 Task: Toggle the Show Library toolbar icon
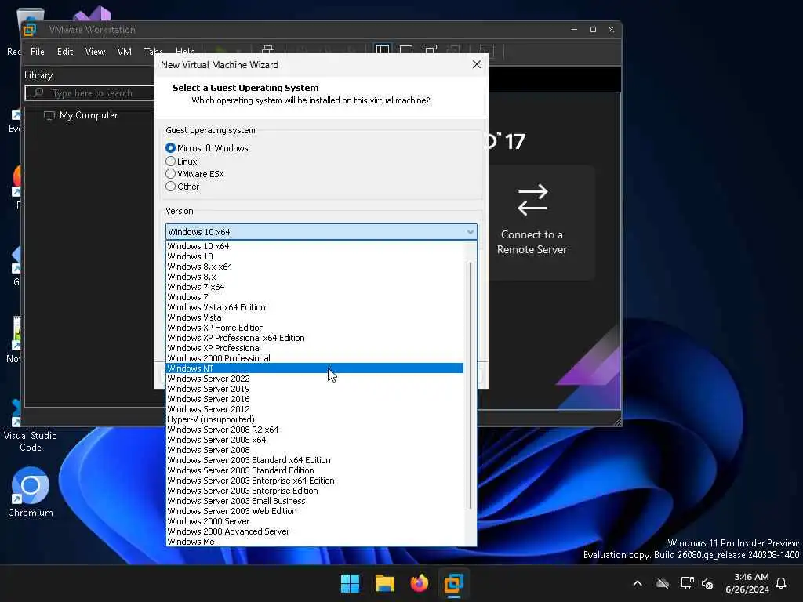[x=383, y=50]
